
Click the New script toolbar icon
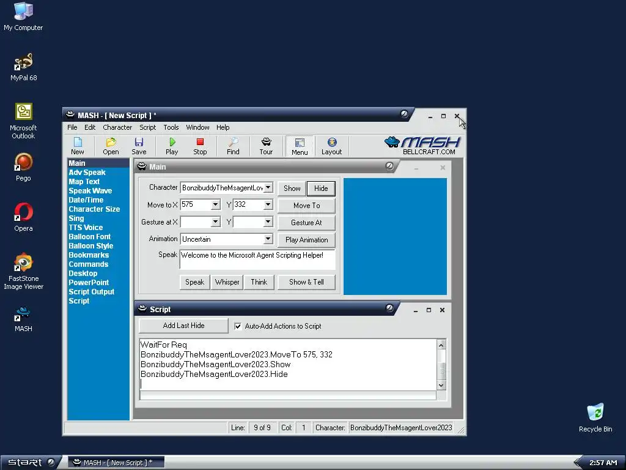(78, 146)
